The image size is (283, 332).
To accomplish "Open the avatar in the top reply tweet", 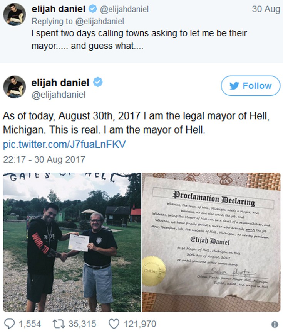I will point(15,14).
